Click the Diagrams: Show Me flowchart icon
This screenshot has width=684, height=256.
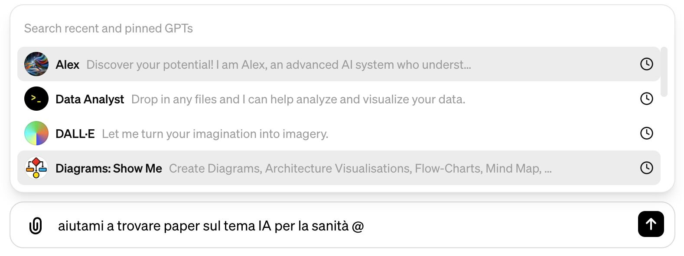click(x=36, y=168)
